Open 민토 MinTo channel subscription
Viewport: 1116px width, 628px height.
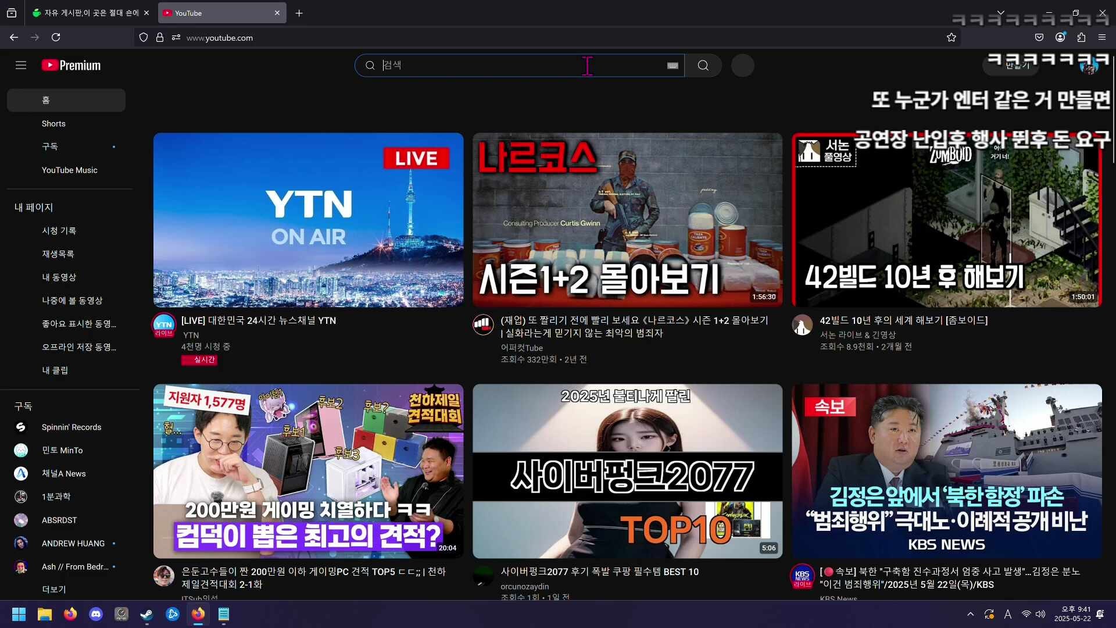tap(66, 450)
